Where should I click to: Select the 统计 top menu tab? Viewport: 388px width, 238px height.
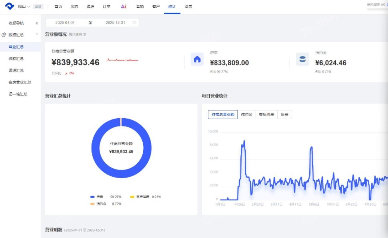[x=172, y=7]
